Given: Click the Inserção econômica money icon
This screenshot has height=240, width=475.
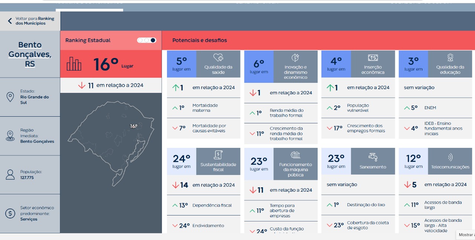Looking at the screenshot, I should click(373, 58).
